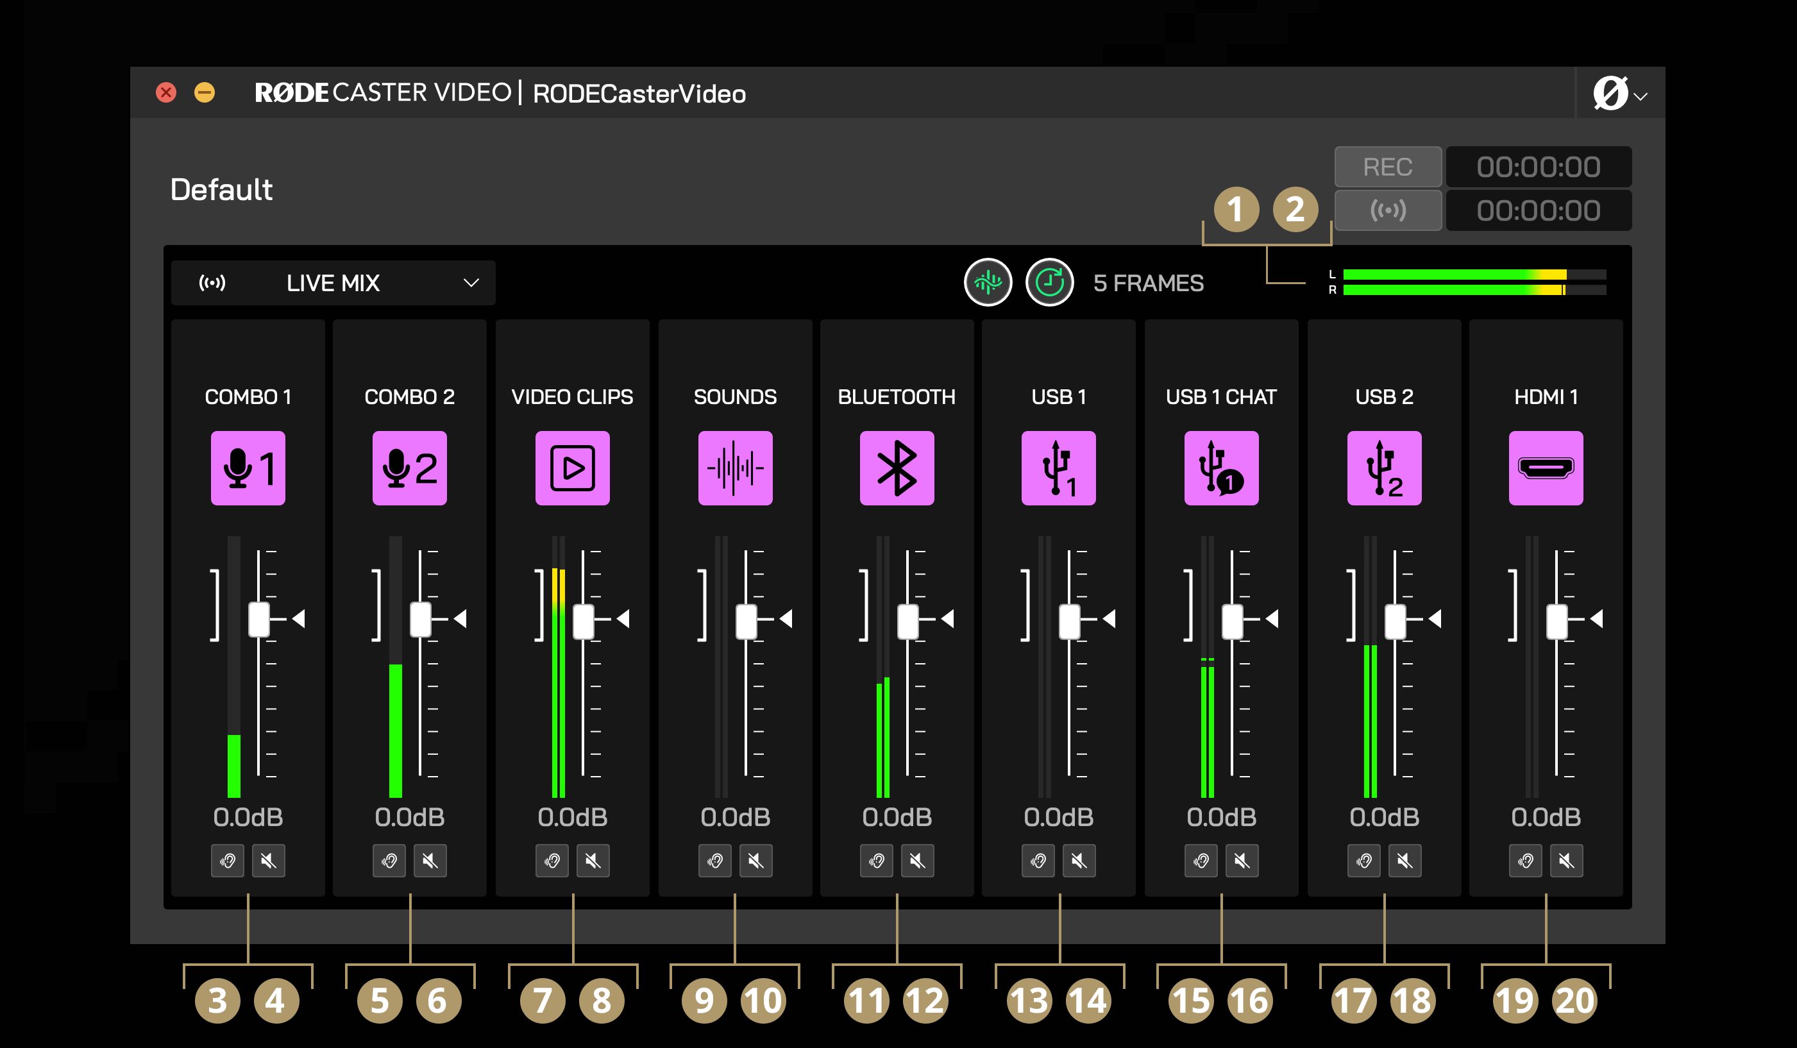
Task: Click the USB 1 Chat channel icon
Action: pos(1221,468)
